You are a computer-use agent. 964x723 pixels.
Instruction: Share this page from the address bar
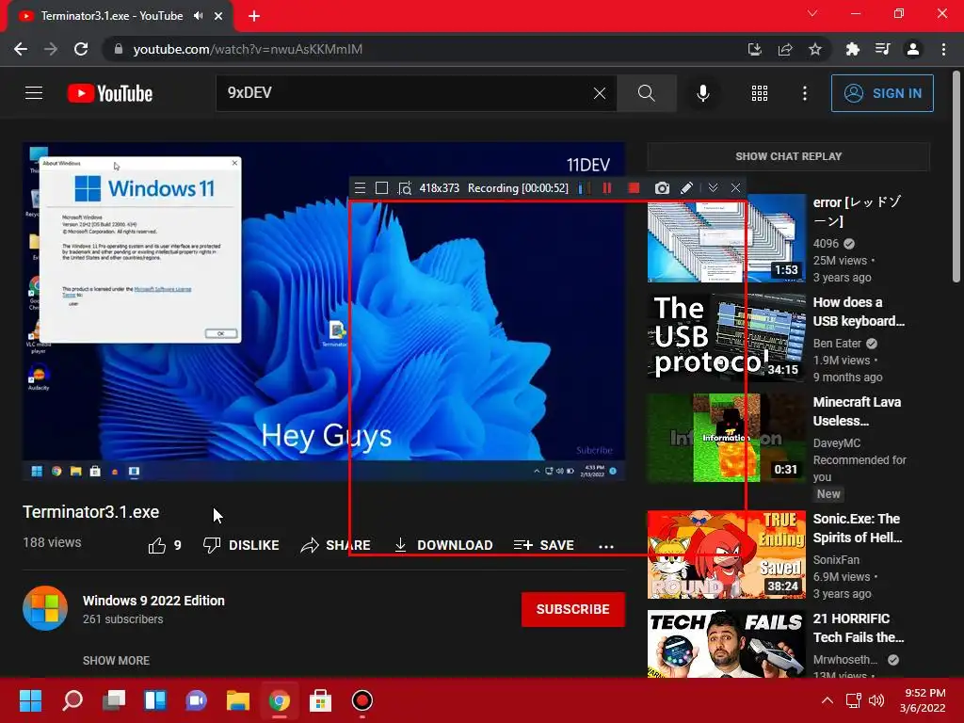point(784,49)
